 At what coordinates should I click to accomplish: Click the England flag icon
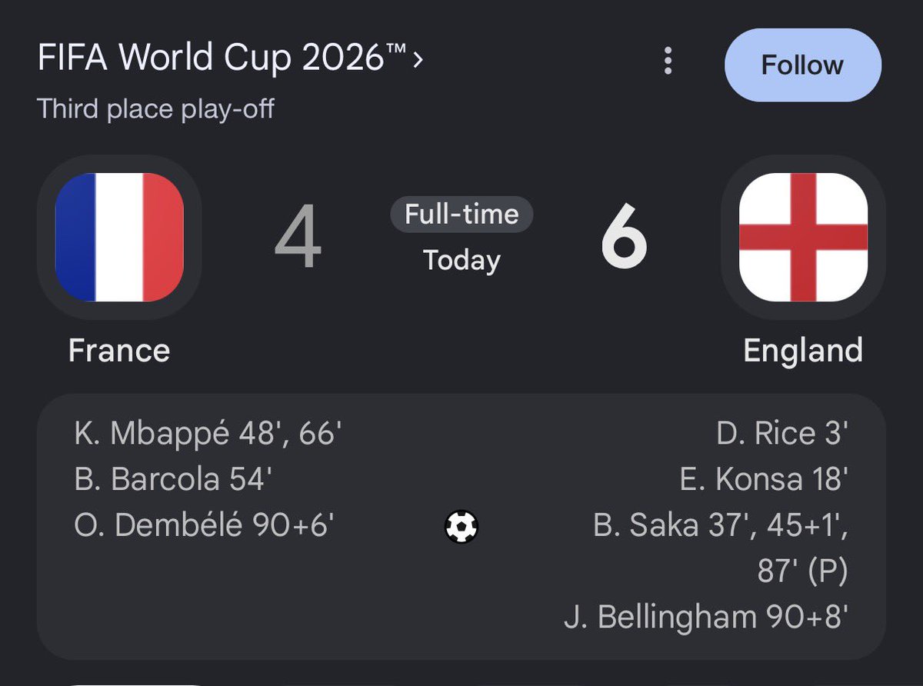(804, 237)
